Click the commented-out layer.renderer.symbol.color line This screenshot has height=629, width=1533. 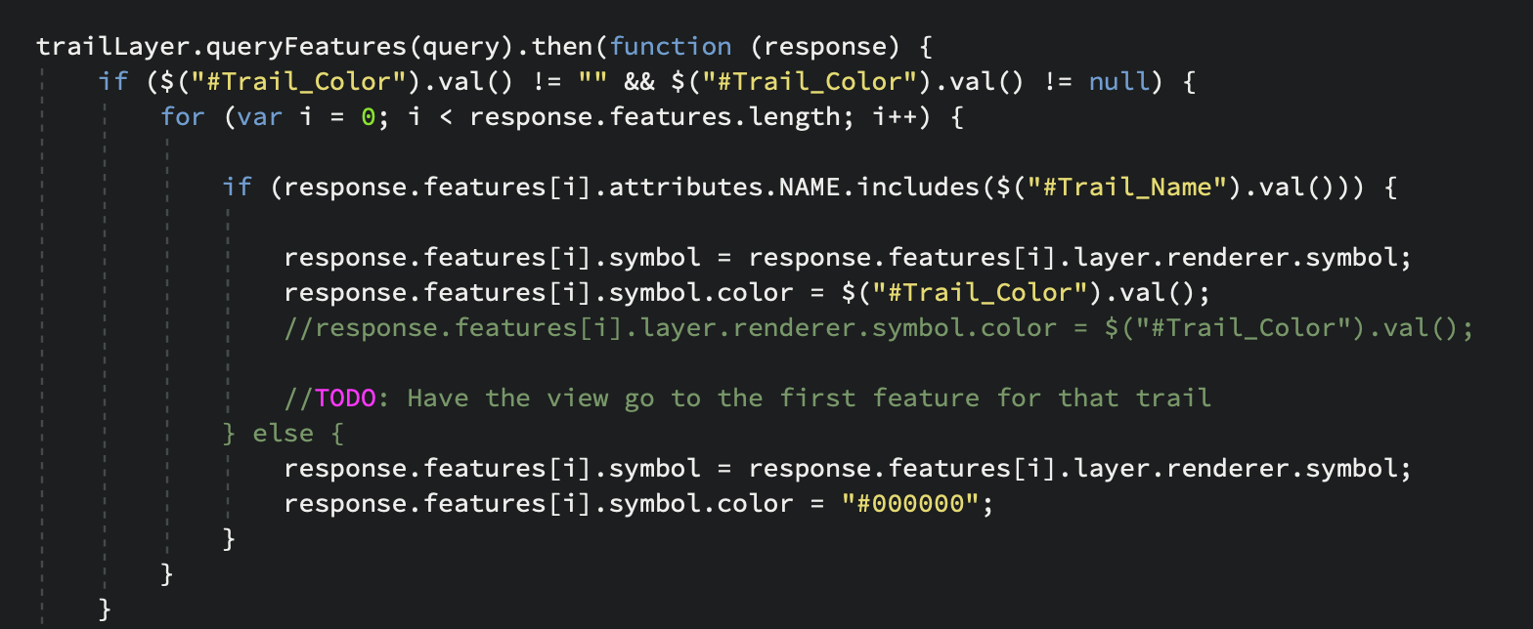(878, 328)
